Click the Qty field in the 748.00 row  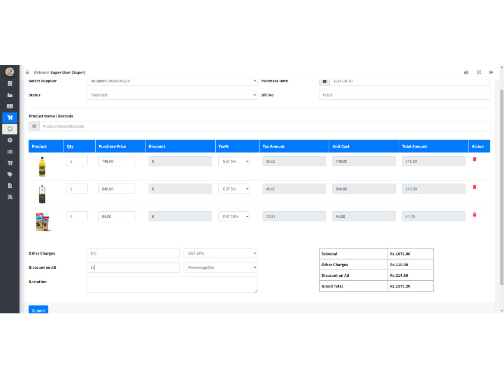[77, 161]
